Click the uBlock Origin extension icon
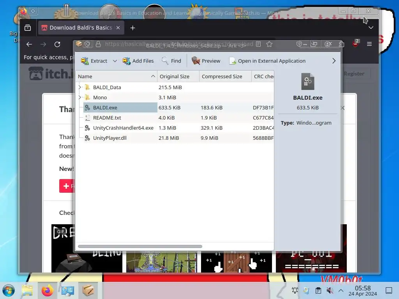399x299 pixels. [x=355, y=44]
